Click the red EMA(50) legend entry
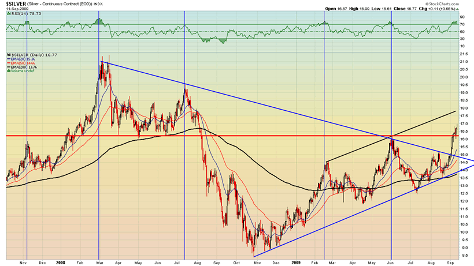Viewport: 474px width, 266px height. point(21,63)
